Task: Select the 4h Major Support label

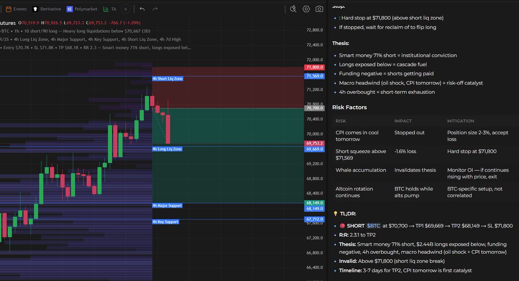Action: click(167, 205)
